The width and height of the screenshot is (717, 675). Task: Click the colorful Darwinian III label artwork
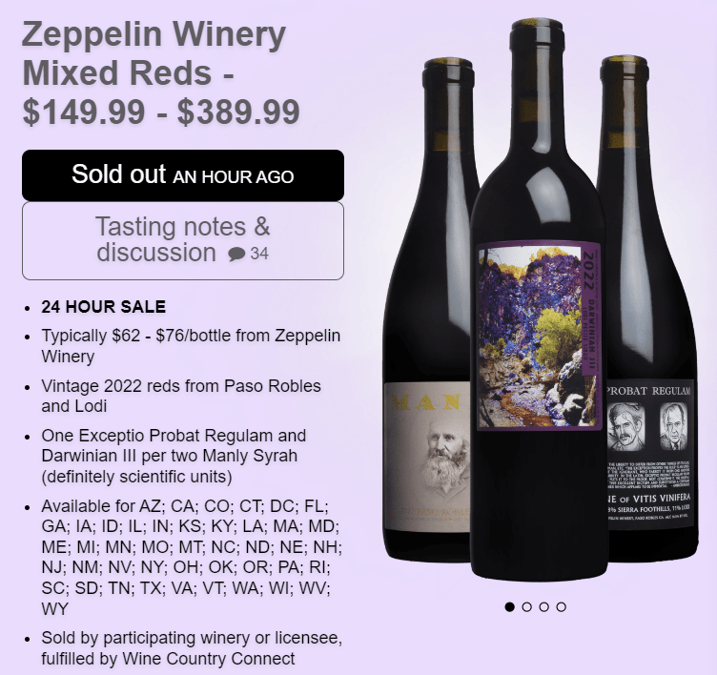(x=527, y=336)
